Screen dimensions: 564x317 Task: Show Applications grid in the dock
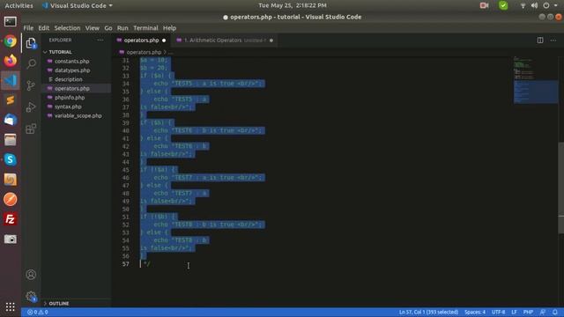tap(10, 306)
